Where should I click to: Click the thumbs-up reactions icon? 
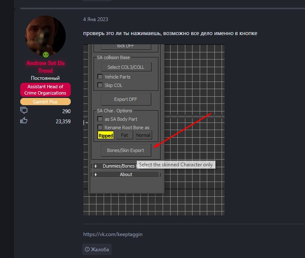[24, 121]
